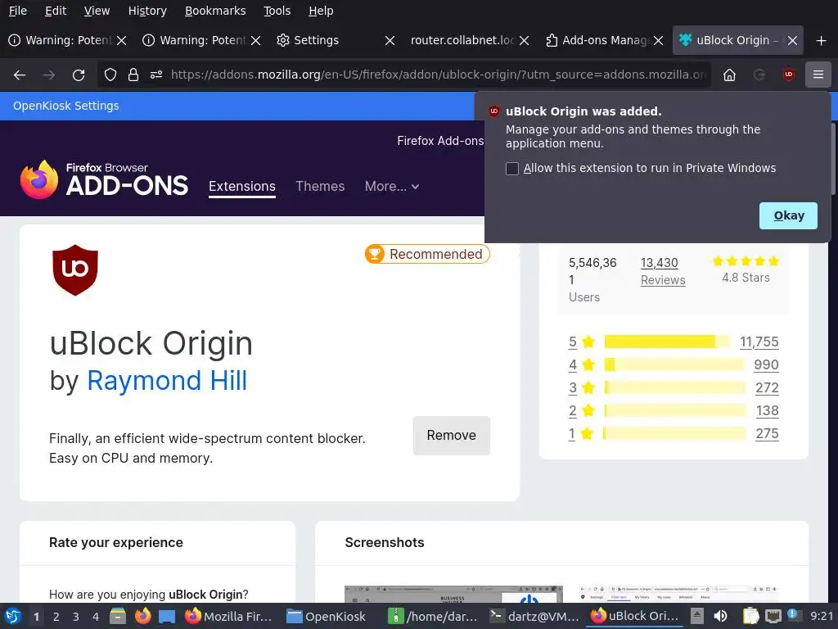Open file manager launcher in taskbar
The height and width of the screenshot is (629, 838).
(118, 616)
